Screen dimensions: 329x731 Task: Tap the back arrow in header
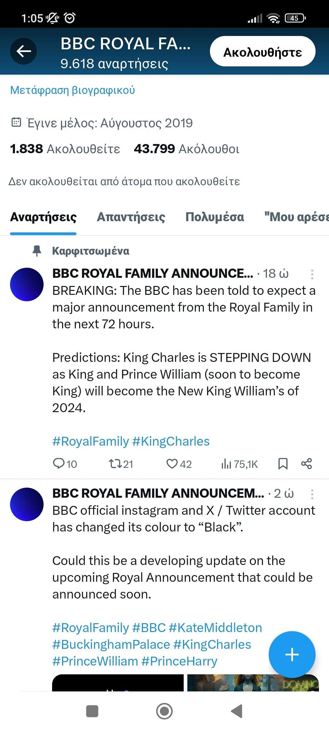coord(24,51)
